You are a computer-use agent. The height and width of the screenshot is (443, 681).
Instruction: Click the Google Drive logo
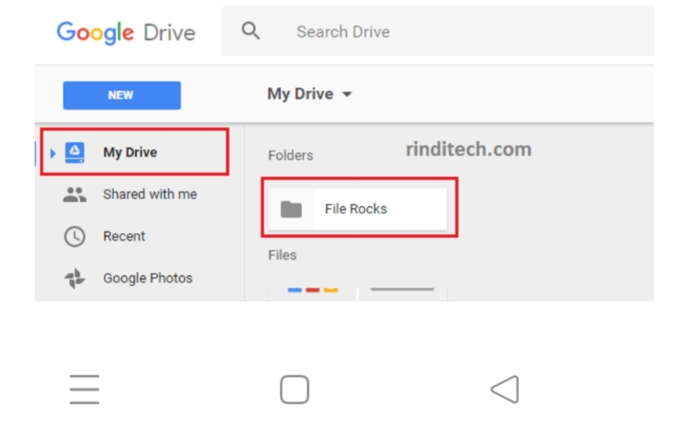pos(126,33)
